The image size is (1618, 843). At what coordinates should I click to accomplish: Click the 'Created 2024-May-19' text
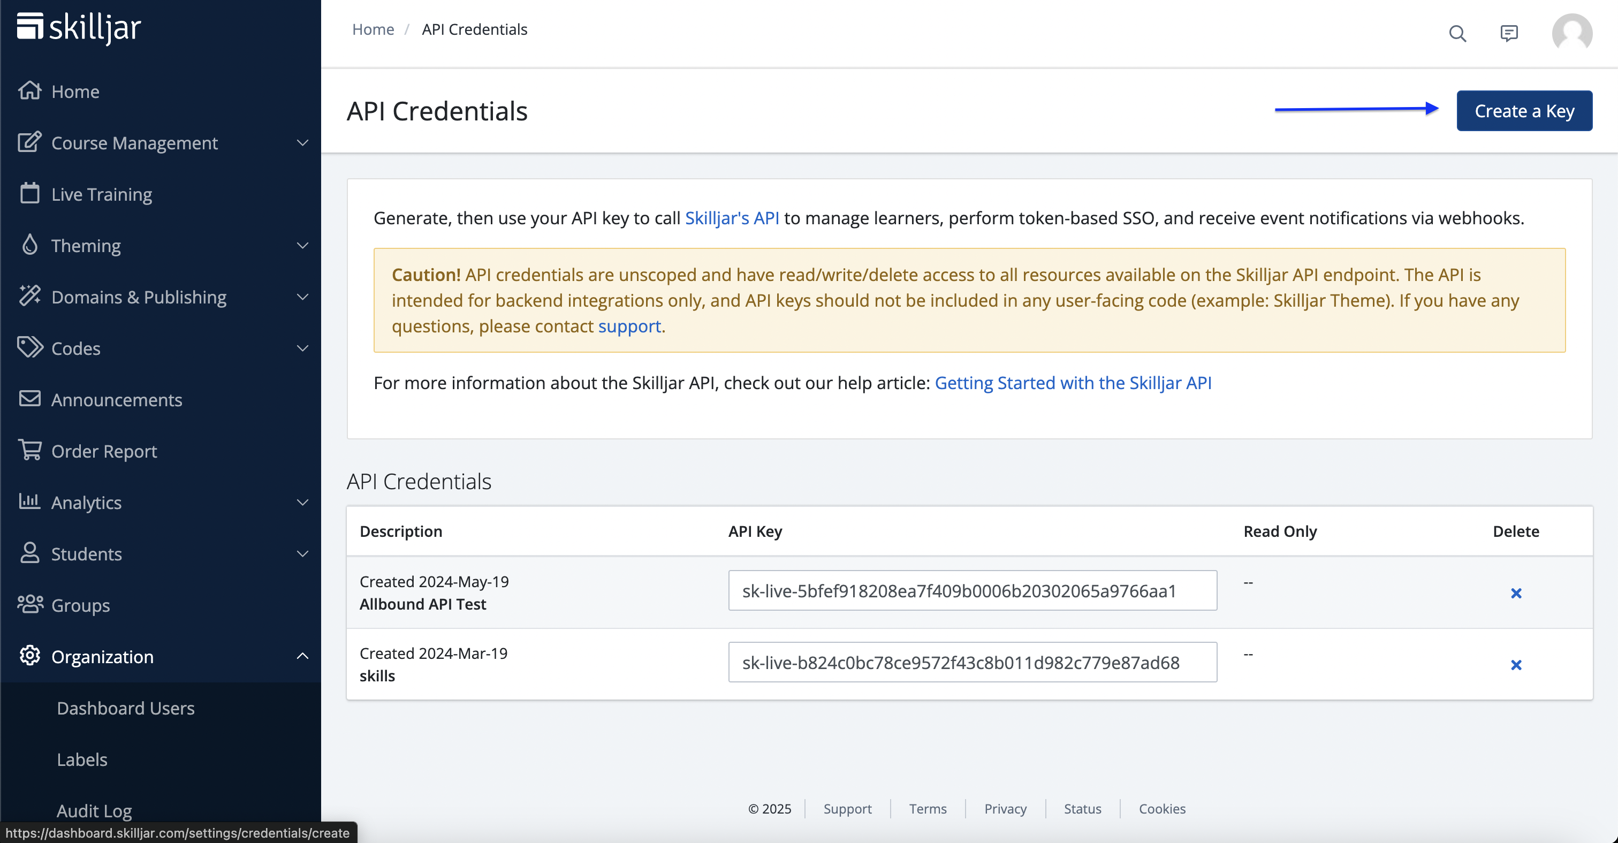pos(434,582)
